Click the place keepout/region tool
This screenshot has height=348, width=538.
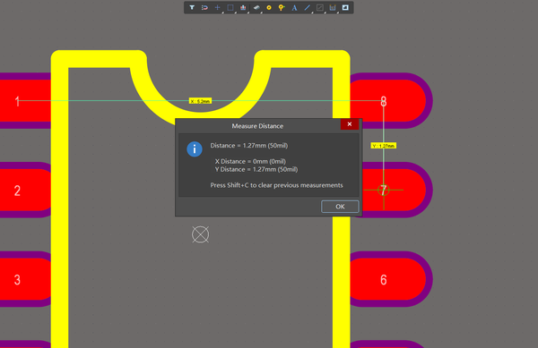[320, 7]
